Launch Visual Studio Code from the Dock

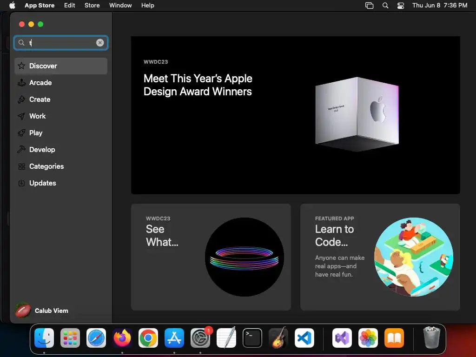[304, 337]
